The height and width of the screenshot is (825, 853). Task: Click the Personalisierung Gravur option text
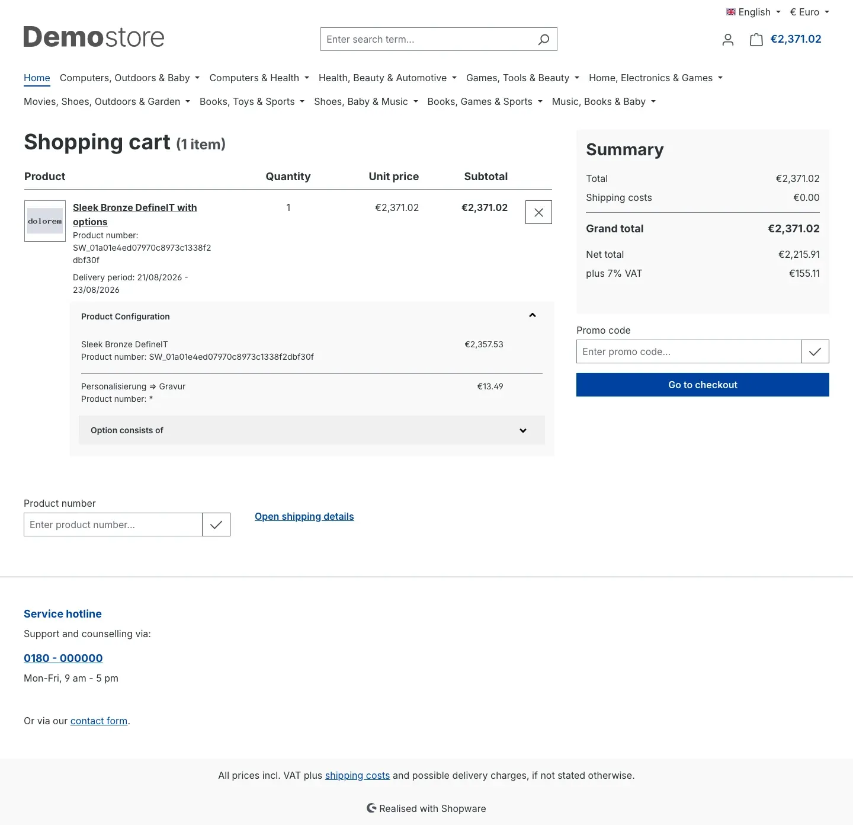point(133,386)
